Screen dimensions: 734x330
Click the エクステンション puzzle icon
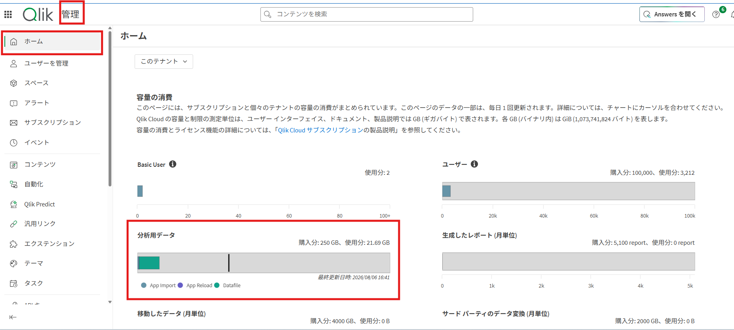pyautogui.click(x=14, y=244)
